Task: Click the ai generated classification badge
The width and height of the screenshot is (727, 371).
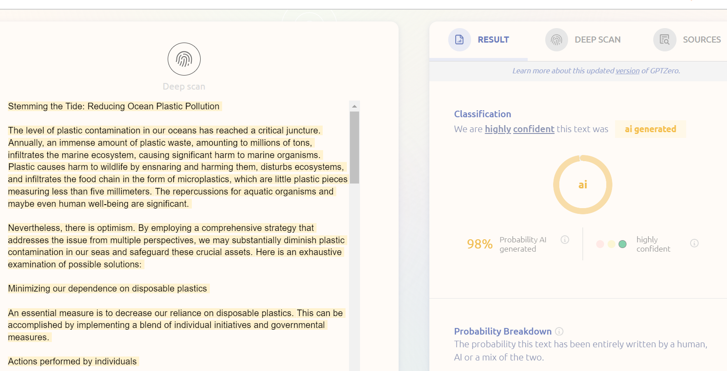Action: tap(650, 129)
